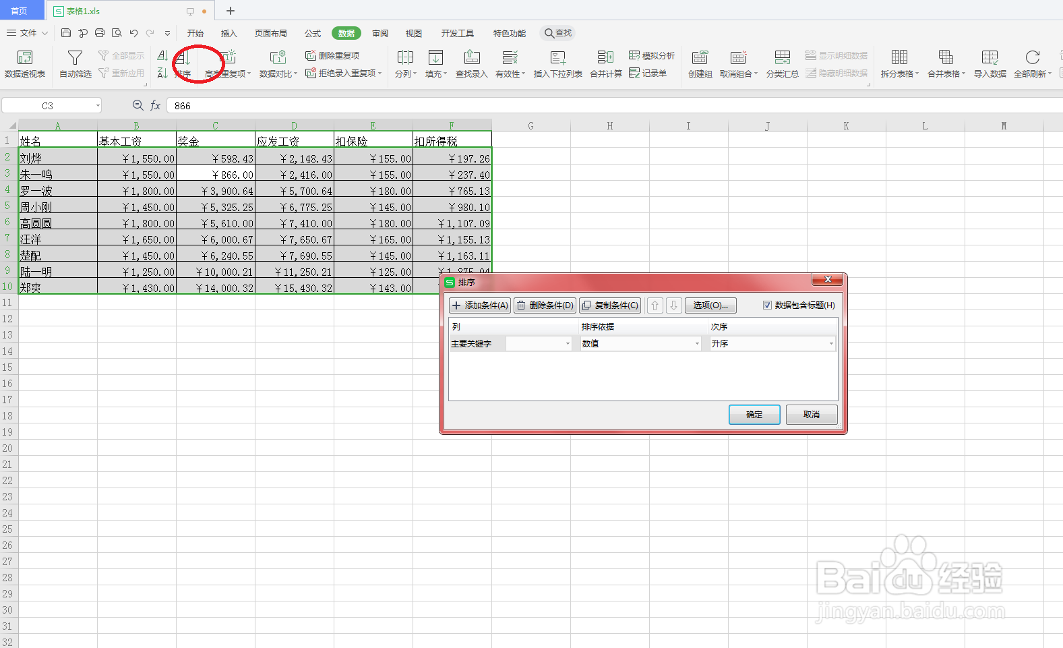
Task: Click 删除条件(D) in sort dialog
Action: pyautogui.click(x=545, y=305)
